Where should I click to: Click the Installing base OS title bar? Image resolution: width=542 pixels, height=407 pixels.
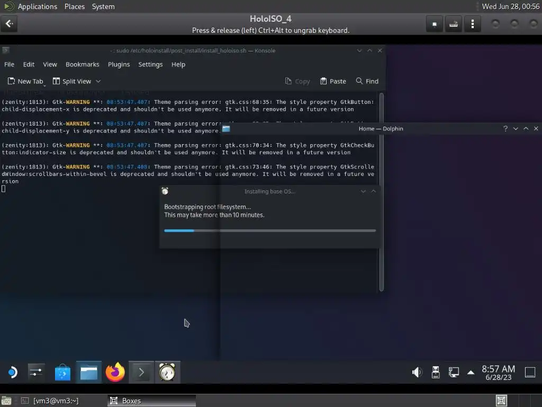pos(269,191)
